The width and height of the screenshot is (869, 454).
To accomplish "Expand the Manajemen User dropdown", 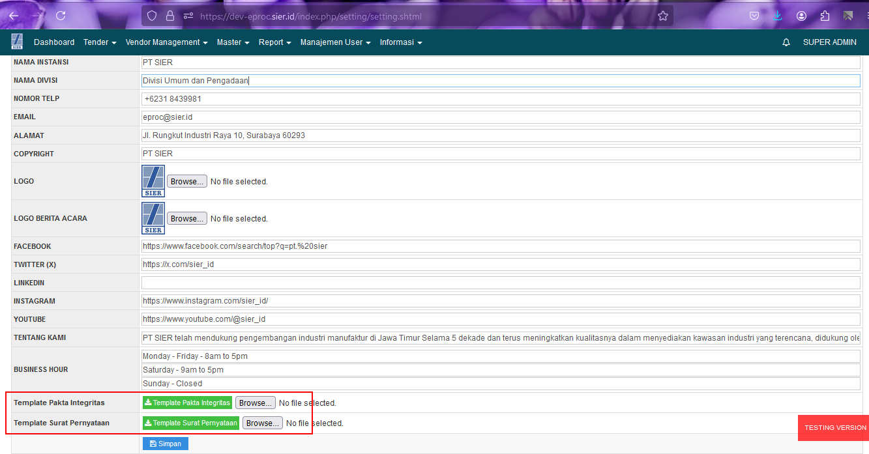I will coord(335,42).
